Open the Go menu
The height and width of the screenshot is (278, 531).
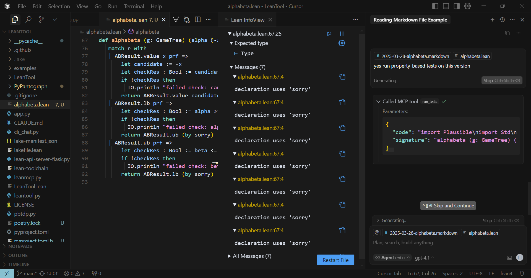[98, 6]
